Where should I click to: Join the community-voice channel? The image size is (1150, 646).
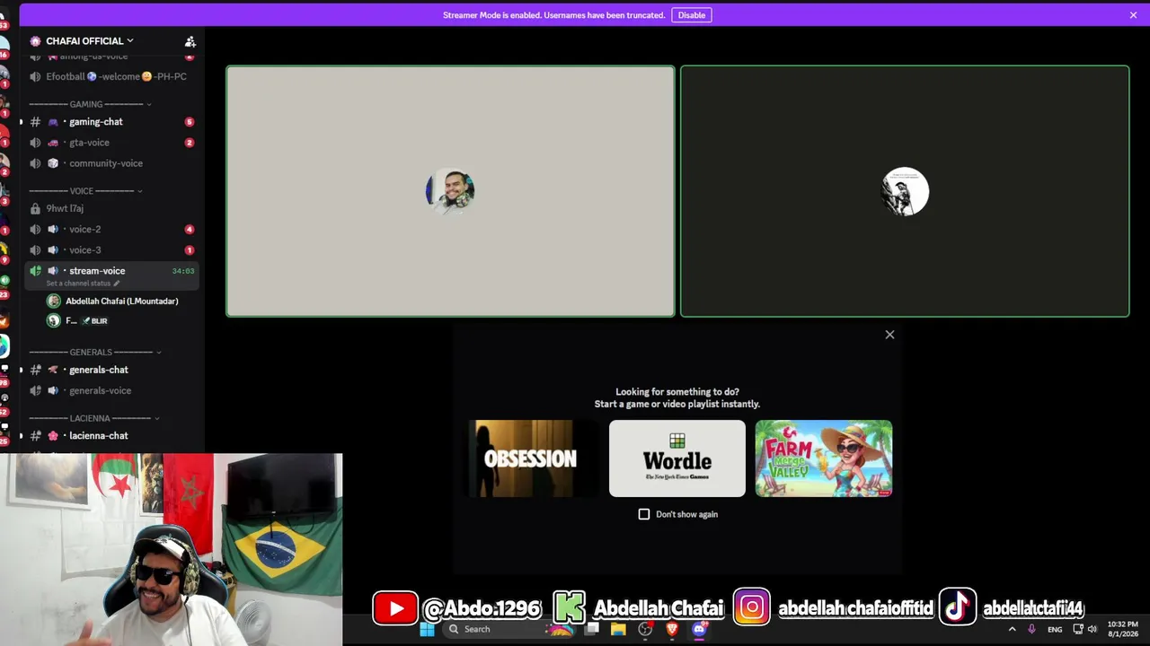(112, 163)
